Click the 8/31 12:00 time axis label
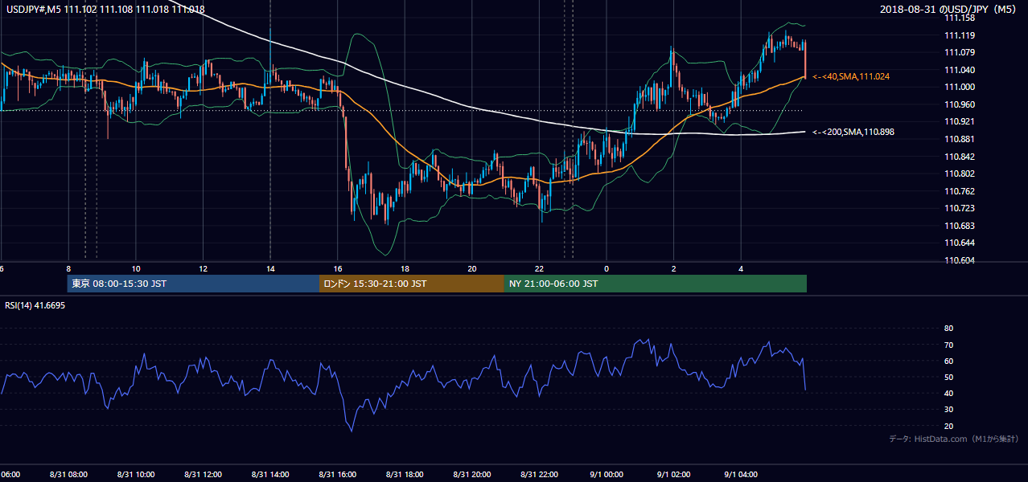The width and height of the screenshot is (1028, 482). (x=203, y=474)
